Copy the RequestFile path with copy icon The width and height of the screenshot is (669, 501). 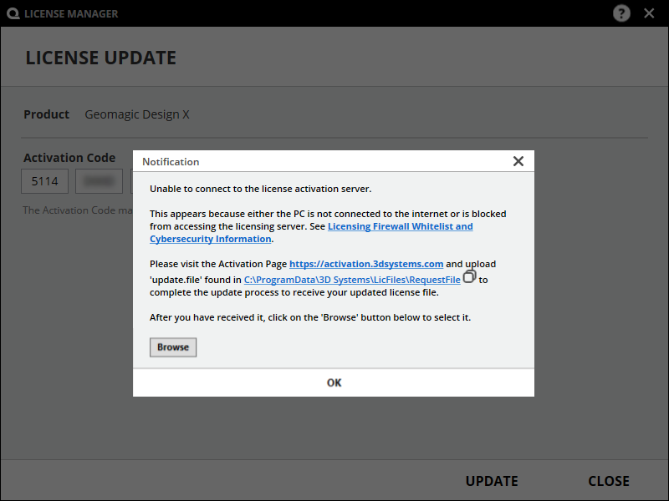click(469, 276)
